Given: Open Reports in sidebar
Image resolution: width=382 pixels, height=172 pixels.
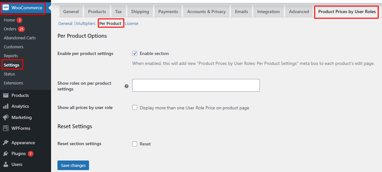Looking at the screenshot, I should click(11, 56).
